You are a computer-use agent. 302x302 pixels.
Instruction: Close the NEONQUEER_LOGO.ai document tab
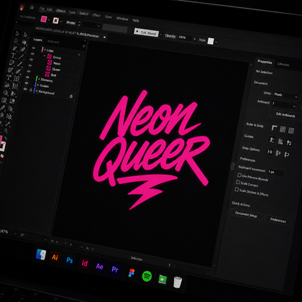click(104, 37)
